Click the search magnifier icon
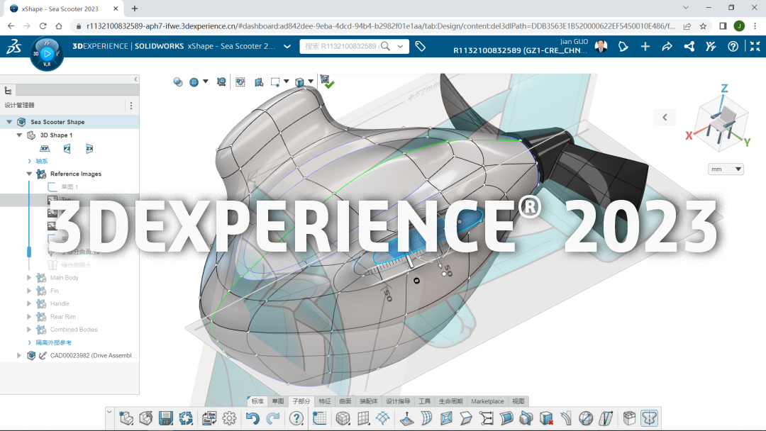The image size is (766, 431). click(385, 46)
